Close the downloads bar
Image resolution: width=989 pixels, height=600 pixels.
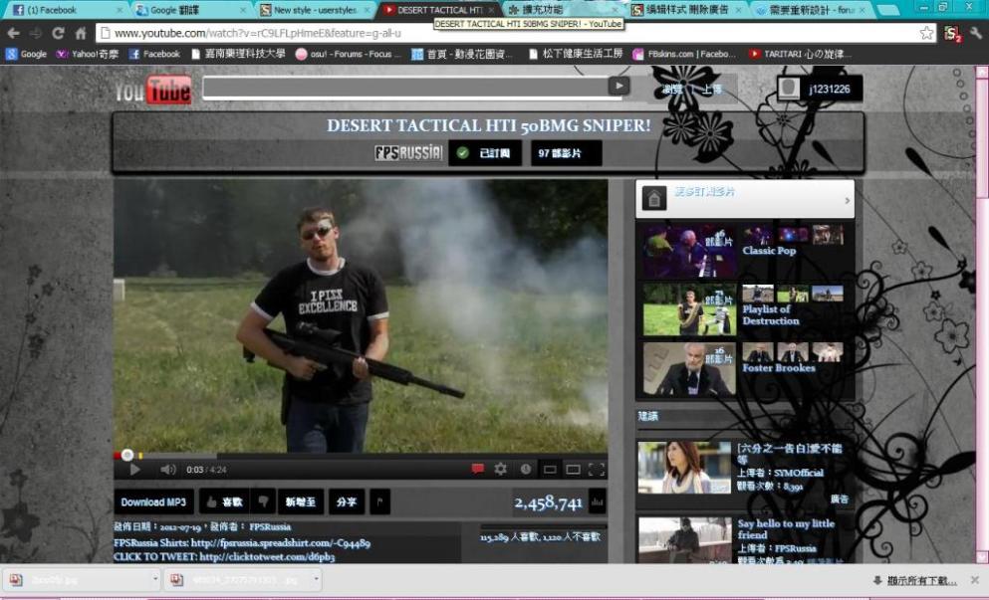coord(974,580)
